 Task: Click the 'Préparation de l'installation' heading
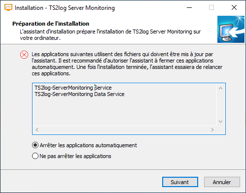tap(51, 24)
